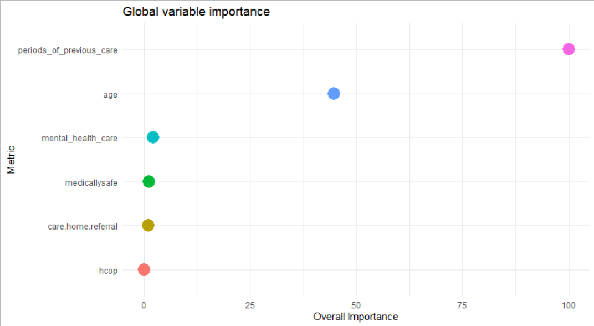594x326 pixels.
Task: Click the 'care.home.referral' axis label
Action: [83, 226]
